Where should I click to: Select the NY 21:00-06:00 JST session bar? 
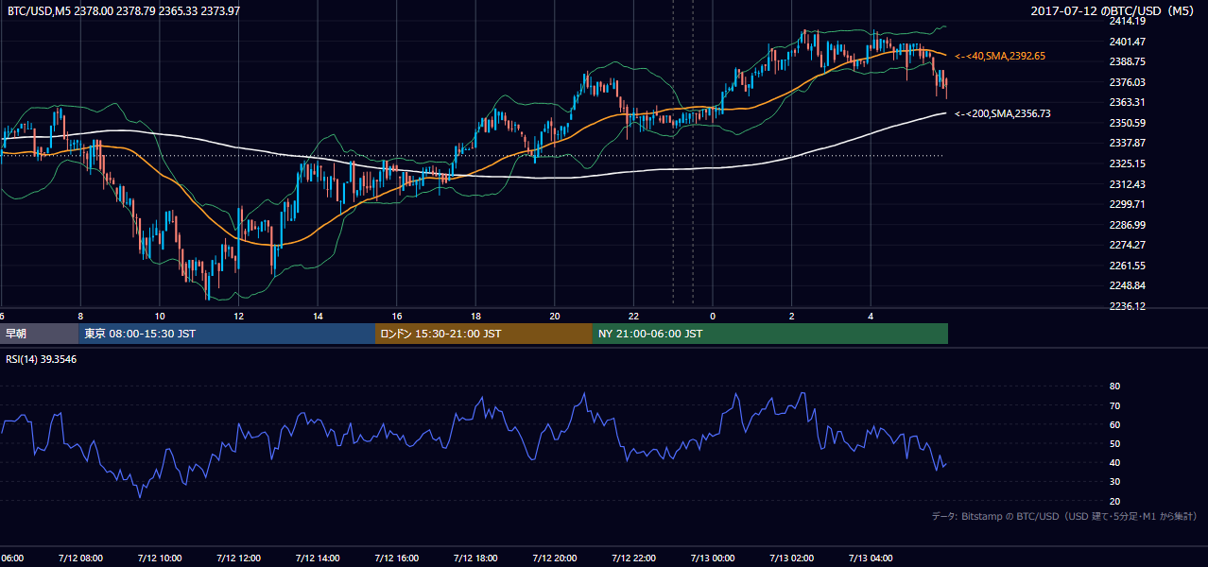coord(770,334)
